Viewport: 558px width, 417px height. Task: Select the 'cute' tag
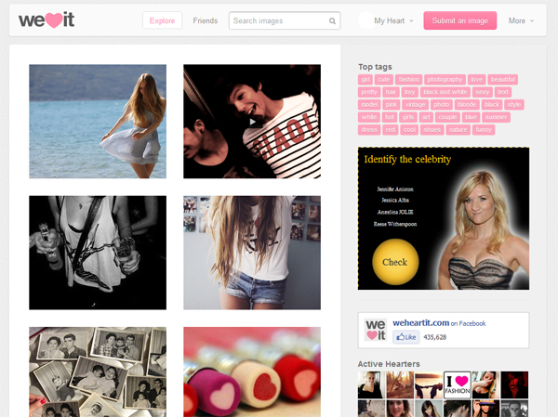(384, 79)
